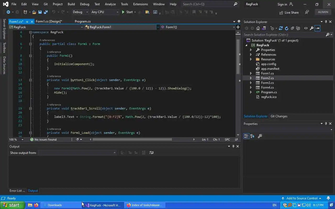Toggle auto-hide pin on Solution Explorer
Image resolution: width=335 pixels, height=209 pixels.
point(326,22)
